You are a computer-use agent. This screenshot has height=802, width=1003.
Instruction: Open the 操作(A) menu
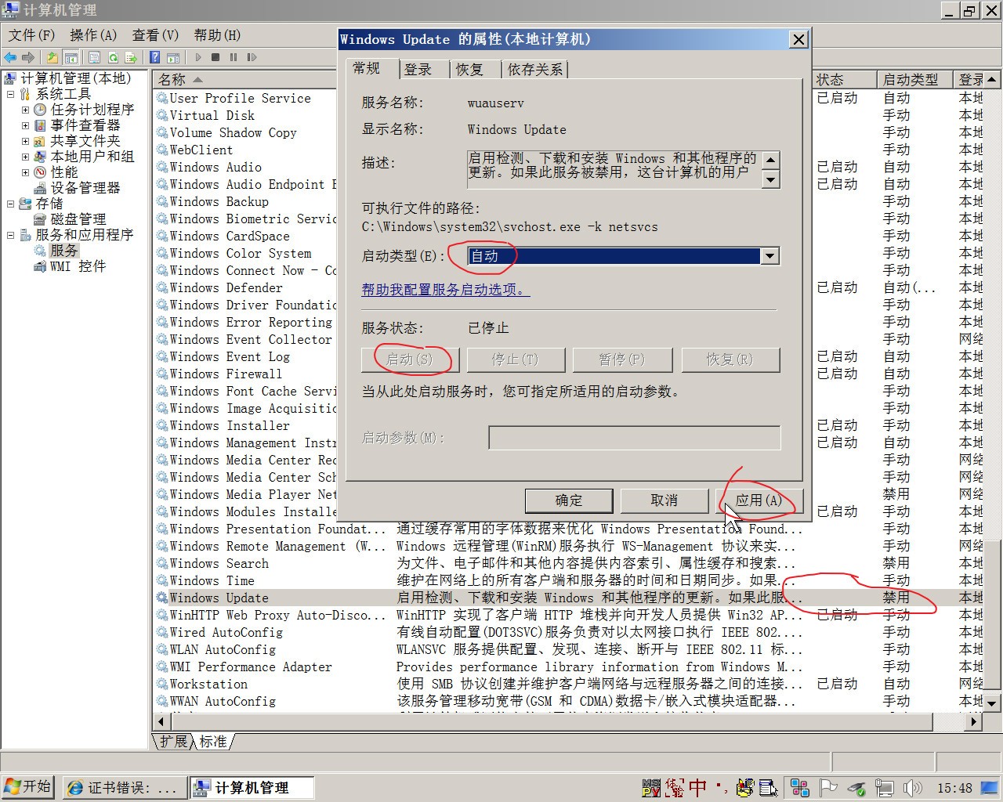tap(93, 35)
